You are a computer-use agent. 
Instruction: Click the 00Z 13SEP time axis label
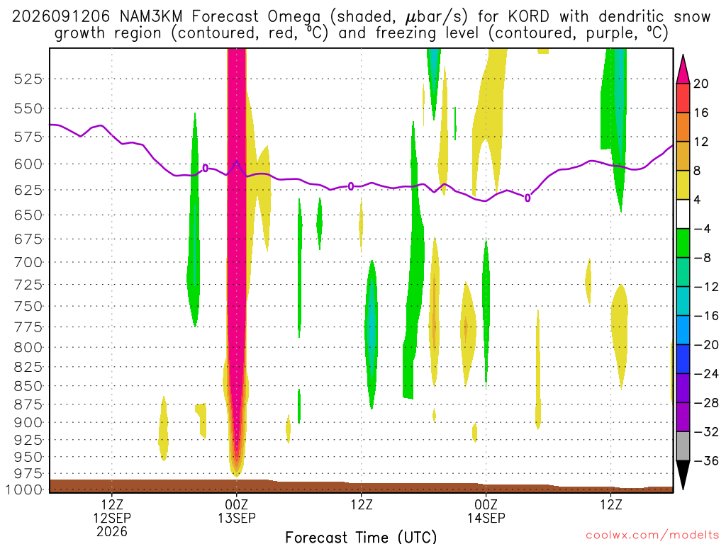237,511
